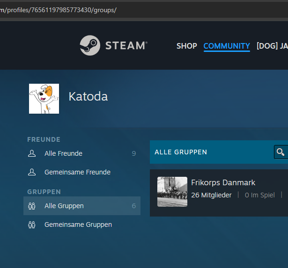Viewport: 288px width, 268px height.
Task: Open the Frikorps Danmark group title link
Action: 223,182
